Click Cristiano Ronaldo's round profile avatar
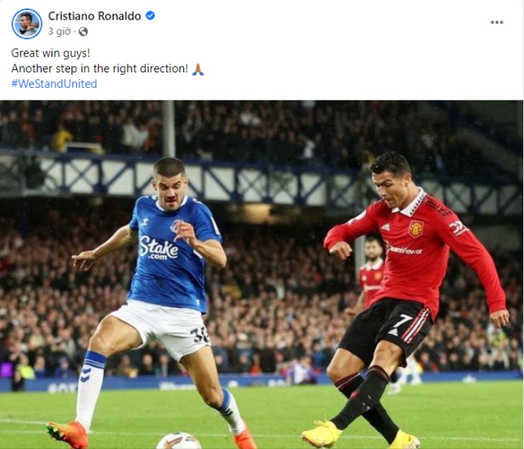The width and height of the screenshot is (524, 449). [27, 24]
